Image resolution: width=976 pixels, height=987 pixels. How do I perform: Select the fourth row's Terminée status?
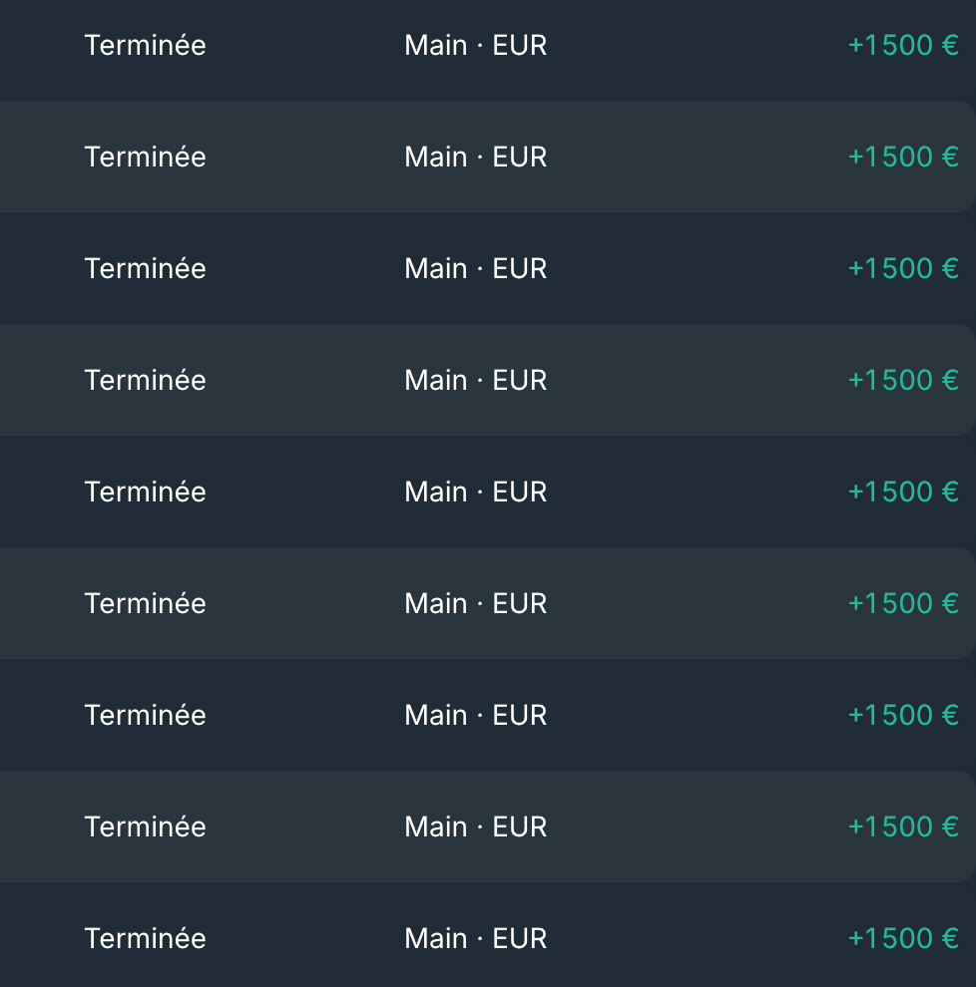[x=146, y=380]
